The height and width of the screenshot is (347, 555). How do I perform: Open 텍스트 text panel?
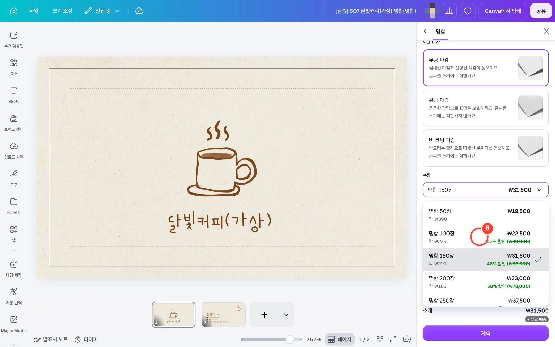14,95
